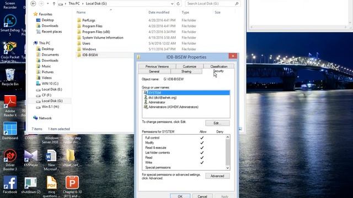The height and width of the screenshot is (198, 353).
Task: Switch to the Sharing tab
Action: (x=186, y=71)
